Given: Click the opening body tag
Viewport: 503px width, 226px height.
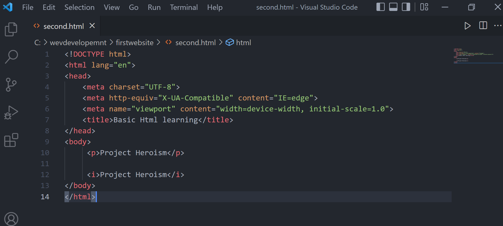Looking at the screenshot, I should tap(78, 142).
